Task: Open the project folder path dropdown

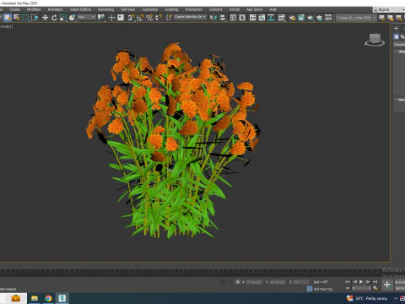Action: coord(356,18)
